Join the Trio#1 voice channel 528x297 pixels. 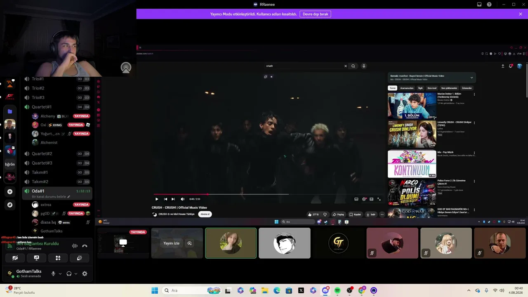click(57, 79)
